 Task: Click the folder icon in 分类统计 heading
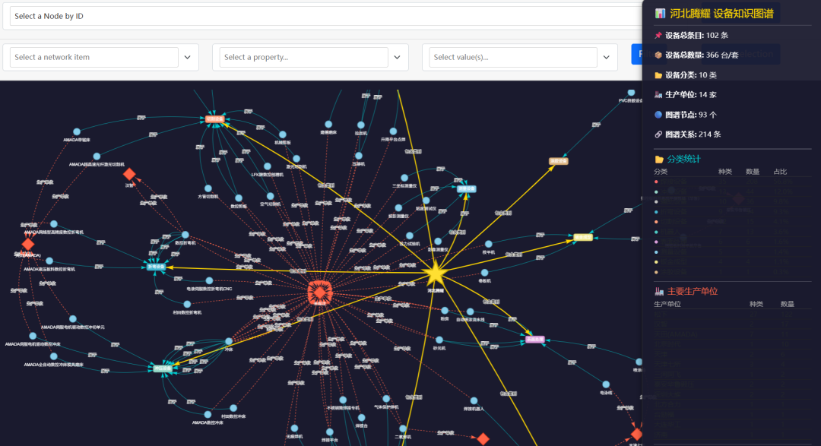point(658,159)
